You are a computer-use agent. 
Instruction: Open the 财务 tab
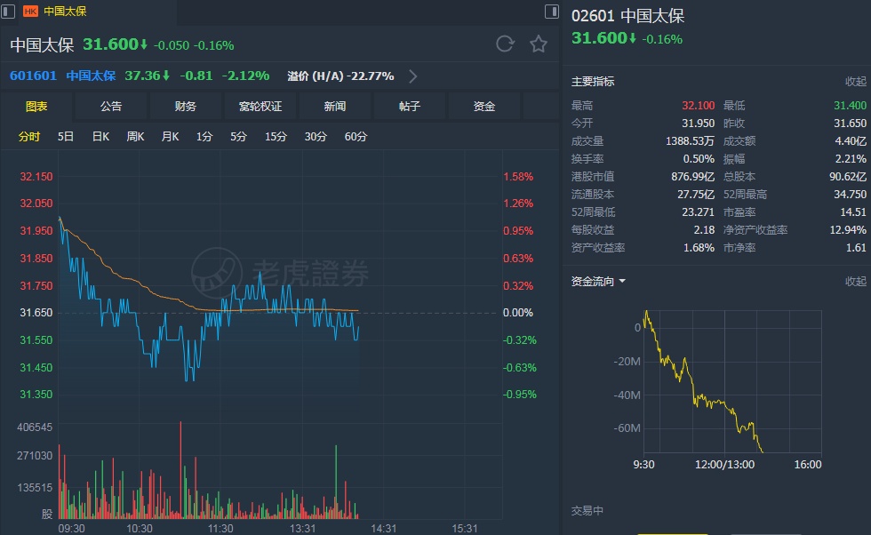(186, 107)
